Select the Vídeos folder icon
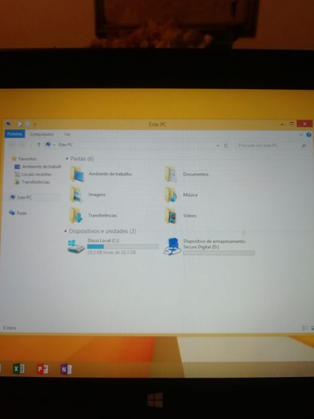This screenshot has width=314, height=419. (171, 215)
